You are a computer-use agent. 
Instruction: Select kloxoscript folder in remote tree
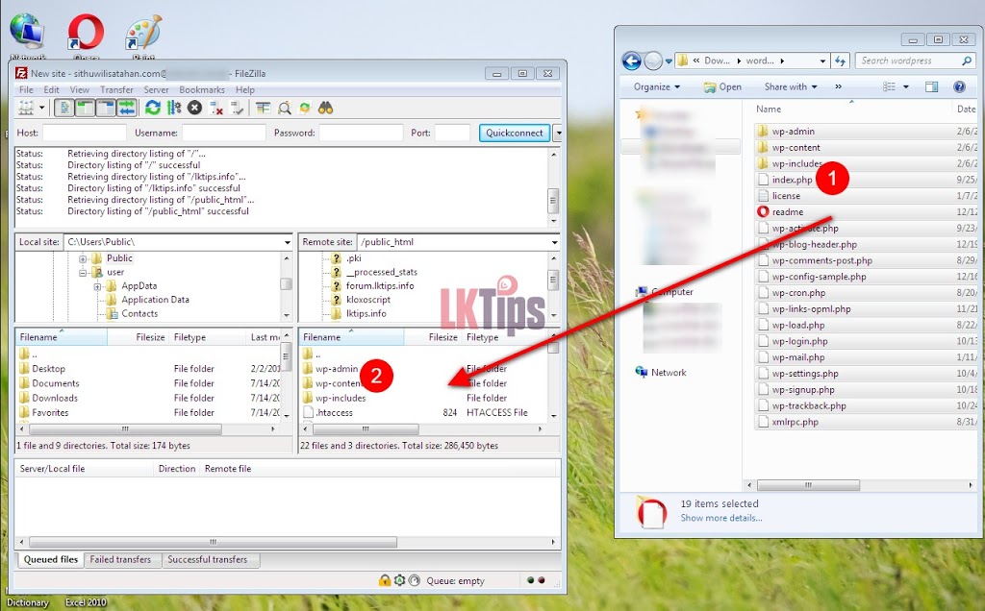point(368,300)
